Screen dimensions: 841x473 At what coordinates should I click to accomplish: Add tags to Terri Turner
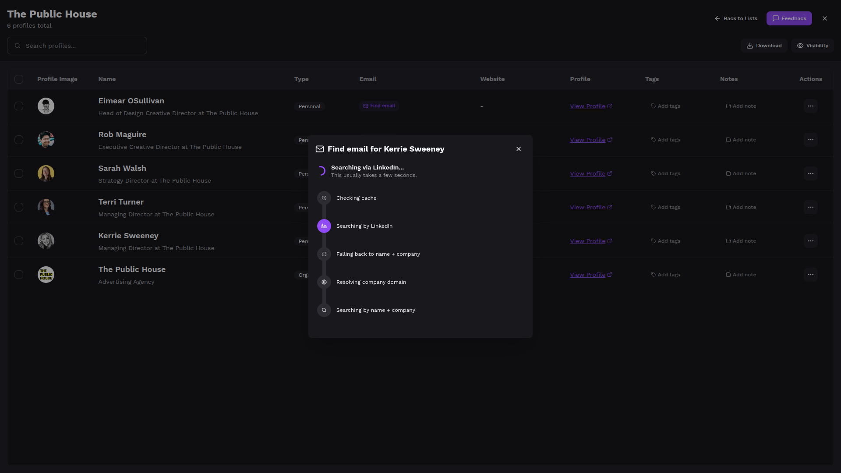coord(665,207)
